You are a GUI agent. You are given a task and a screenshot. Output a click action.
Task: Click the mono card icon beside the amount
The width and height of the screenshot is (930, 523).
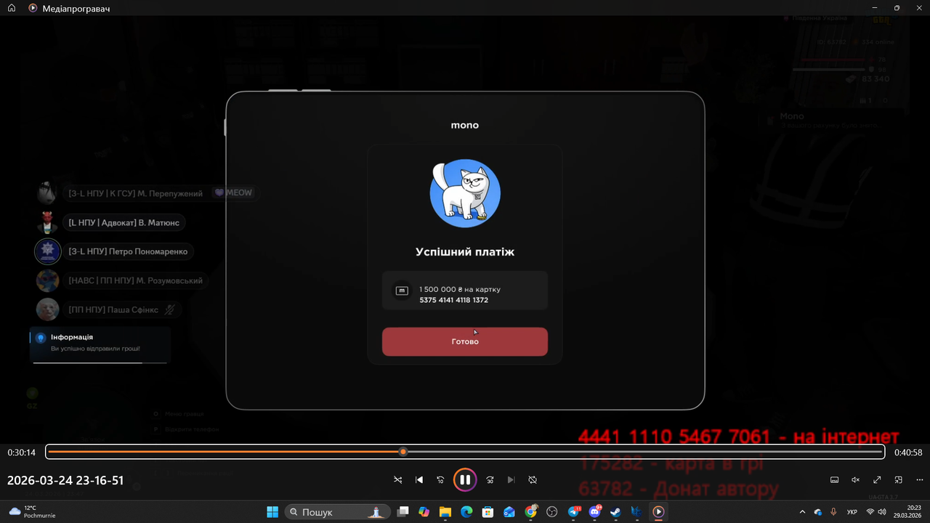point(402,291)
